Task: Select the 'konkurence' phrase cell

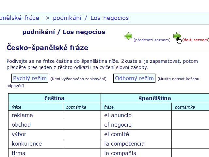Action: 36,144
